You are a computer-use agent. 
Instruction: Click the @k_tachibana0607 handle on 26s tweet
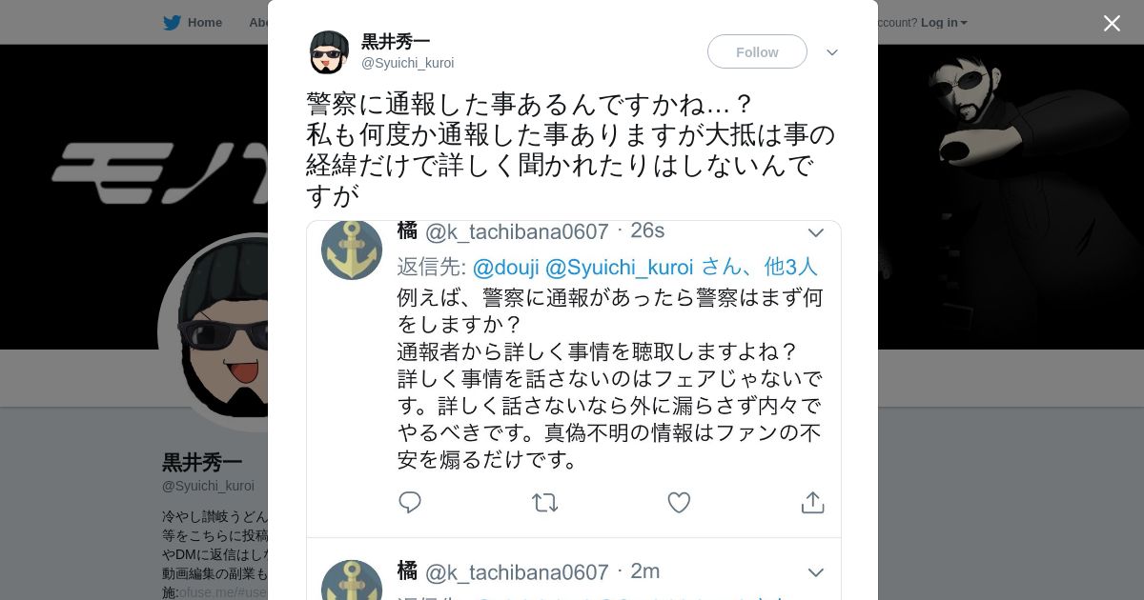[x=516, y=231]
